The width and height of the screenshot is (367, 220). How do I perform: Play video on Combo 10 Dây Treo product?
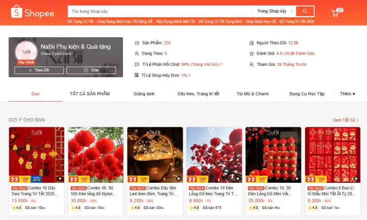click(60, 179)
